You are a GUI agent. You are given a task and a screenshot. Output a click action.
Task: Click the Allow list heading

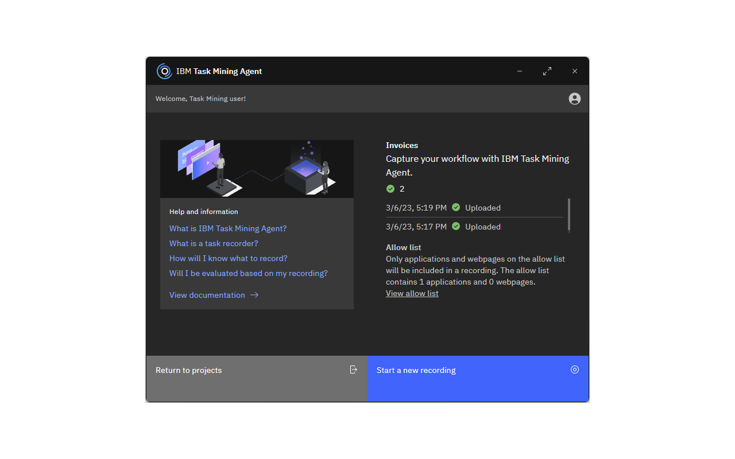coord(404,247)
